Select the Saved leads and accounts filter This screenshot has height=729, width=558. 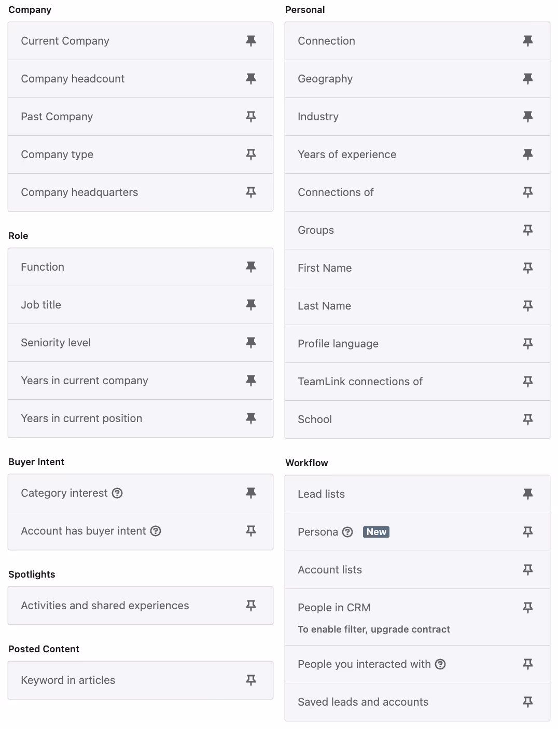pyautogui.click(x=417, y=702)
